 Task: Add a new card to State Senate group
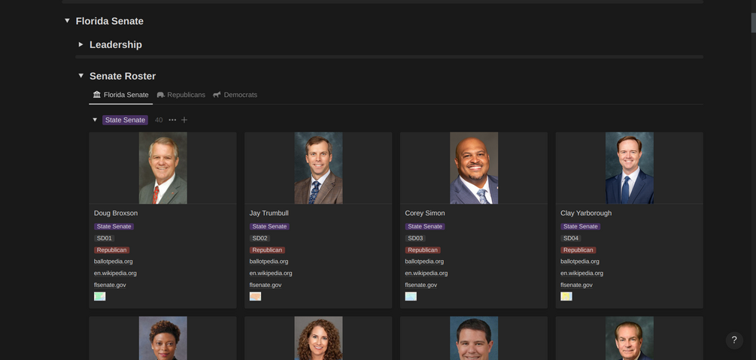click(x=184, y=119)
